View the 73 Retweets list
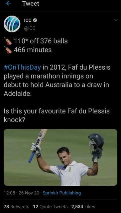This screenshot has width=121, height=213. click(16, 207)
